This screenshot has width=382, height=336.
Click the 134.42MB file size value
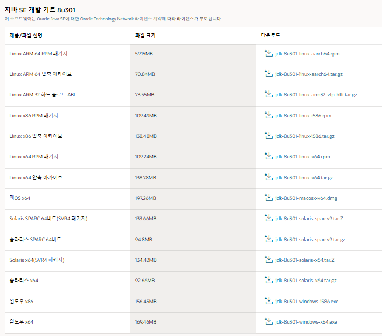146,260
